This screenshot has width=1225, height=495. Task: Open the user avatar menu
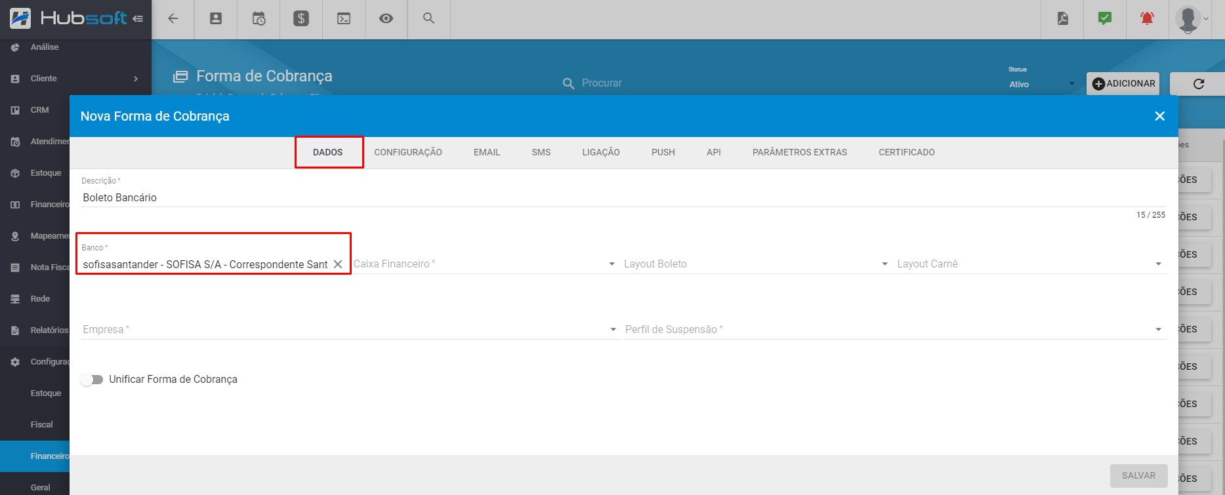tap(1192, 19)
